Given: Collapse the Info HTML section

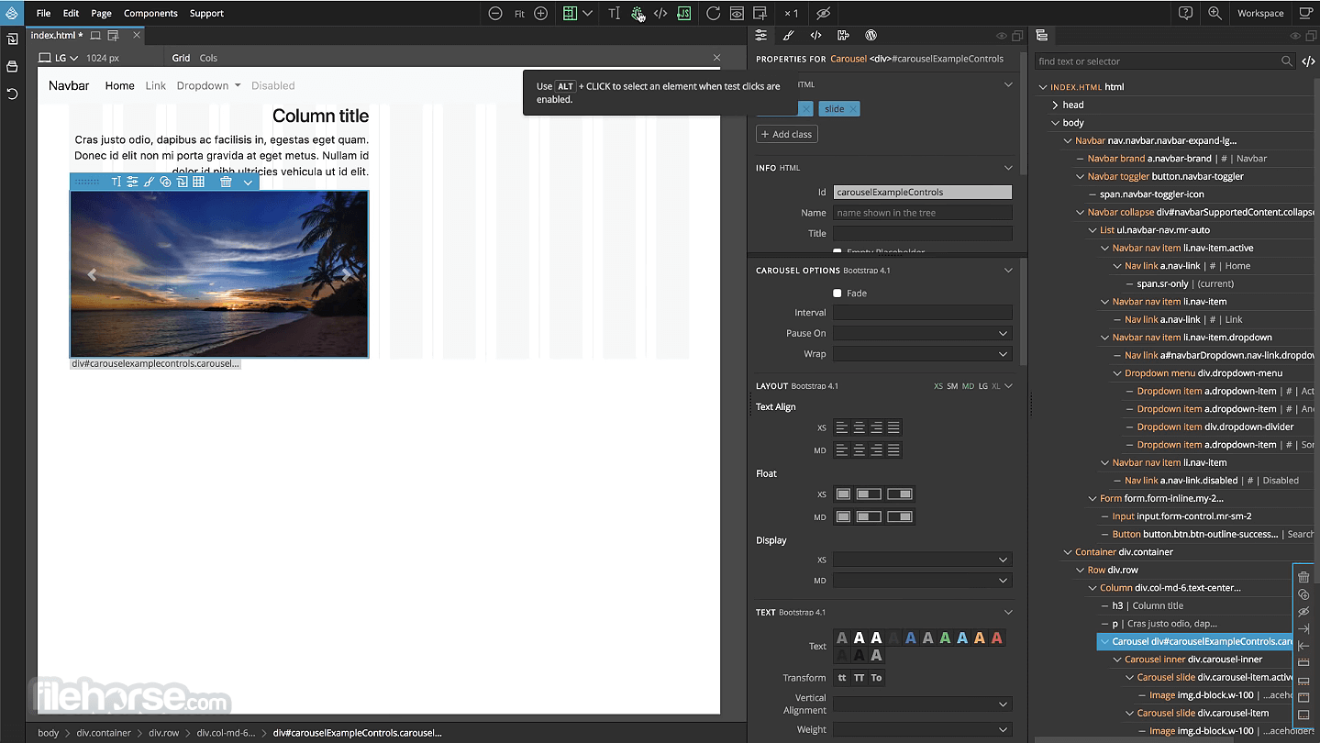Looking at the screenshot, I should pos(1008,168).
